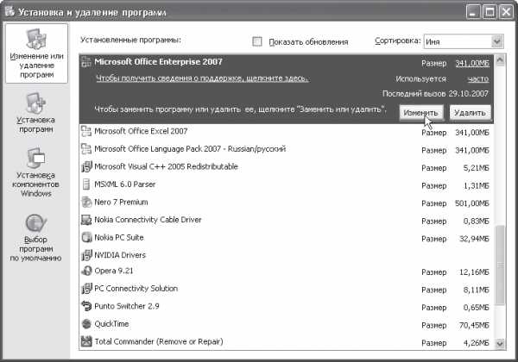
Task: Switch to "Установка программ" sidebar section
Action: click(36, 116)
